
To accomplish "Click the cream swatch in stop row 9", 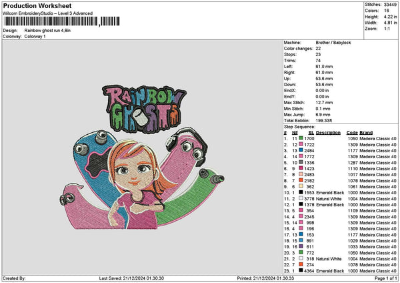I will coord(301,186).
